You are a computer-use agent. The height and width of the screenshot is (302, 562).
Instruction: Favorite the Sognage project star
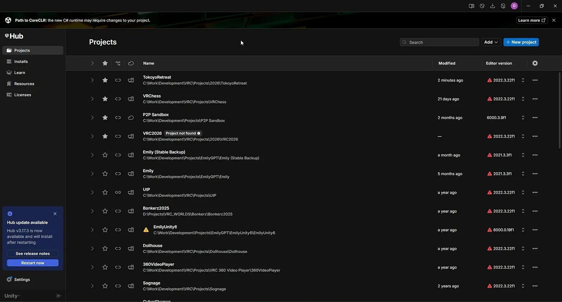pos(105,286)
